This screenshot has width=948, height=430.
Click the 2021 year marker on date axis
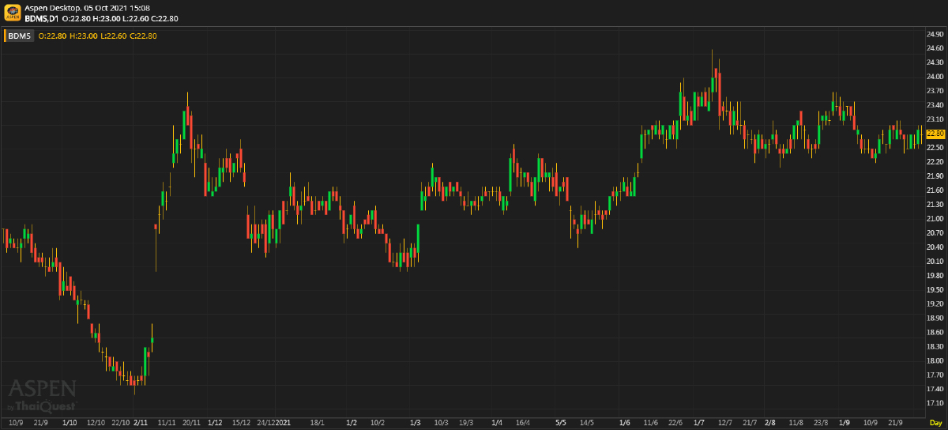coord(283,423)
